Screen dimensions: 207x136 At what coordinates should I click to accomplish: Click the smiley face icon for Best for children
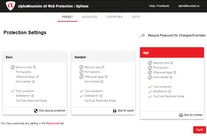(181, 115)
